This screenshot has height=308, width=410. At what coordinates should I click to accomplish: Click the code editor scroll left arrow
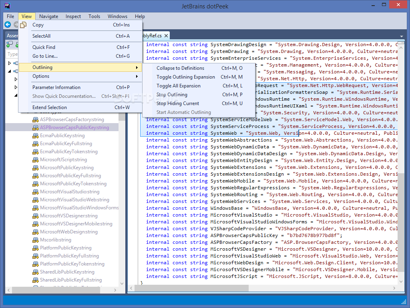pyautogui.click(x=131, y=288)
